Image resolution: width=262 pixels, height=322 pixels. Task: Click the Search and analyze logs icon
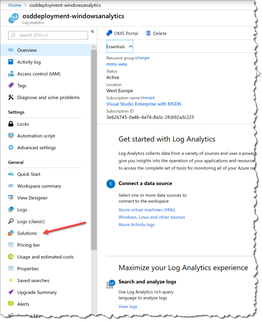click(x=111, y=284)
